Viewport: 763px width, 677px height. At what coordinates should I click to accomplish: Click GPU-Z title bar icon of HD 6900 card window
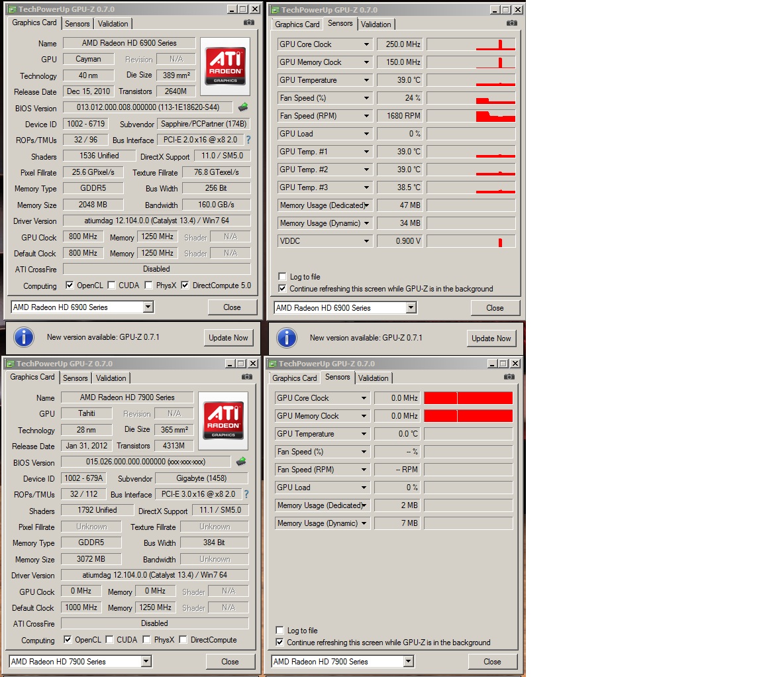coord(12,9)
